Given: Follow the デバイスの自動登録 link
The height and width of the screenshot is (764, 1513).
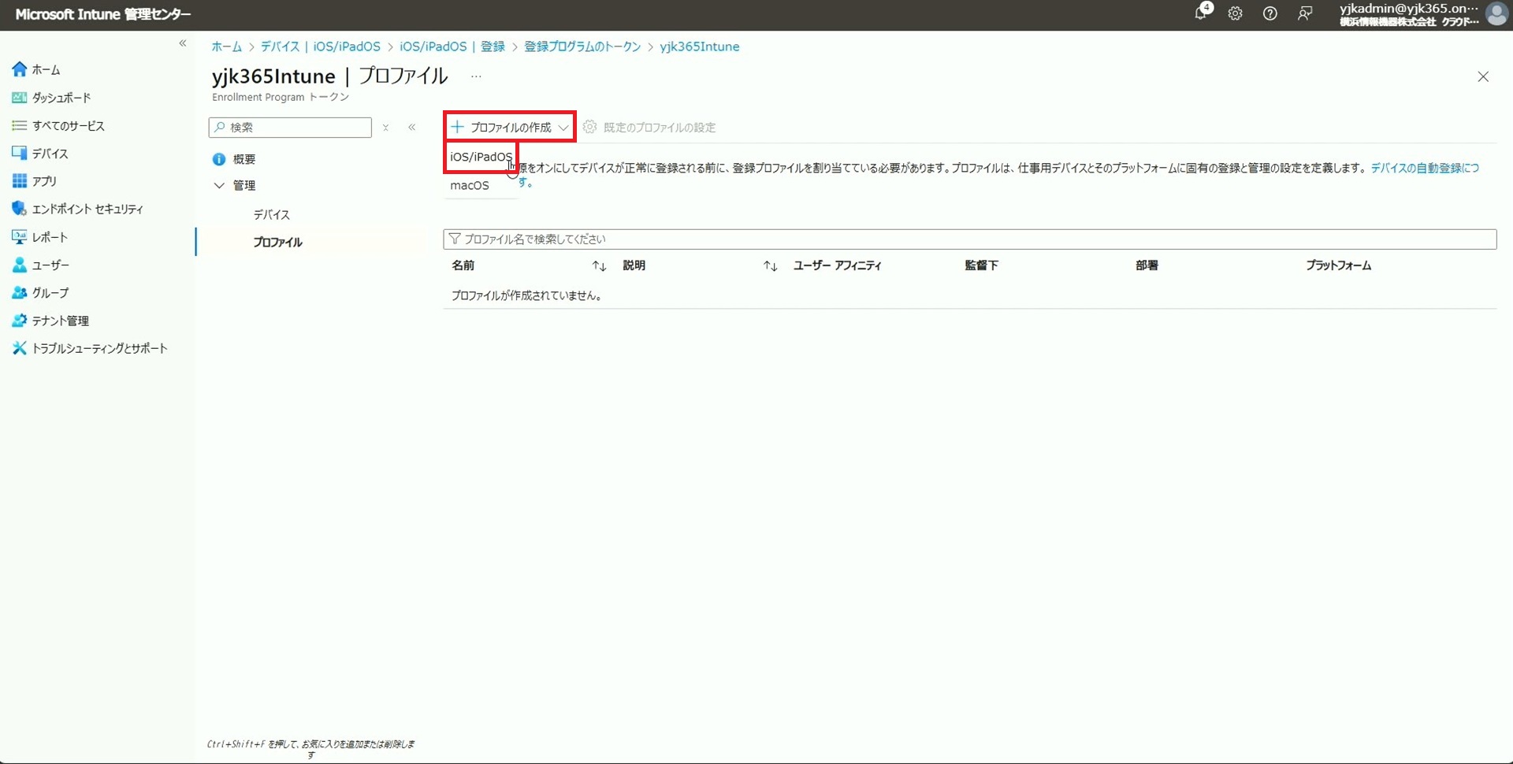Looking at the screenshot, I should point(1425,169).
